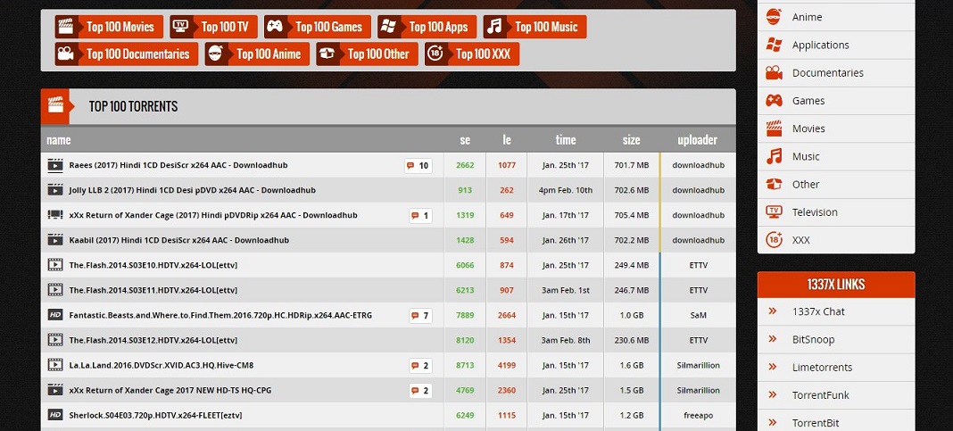Click the Movies clapperboard icon in the sidebar

774,128
